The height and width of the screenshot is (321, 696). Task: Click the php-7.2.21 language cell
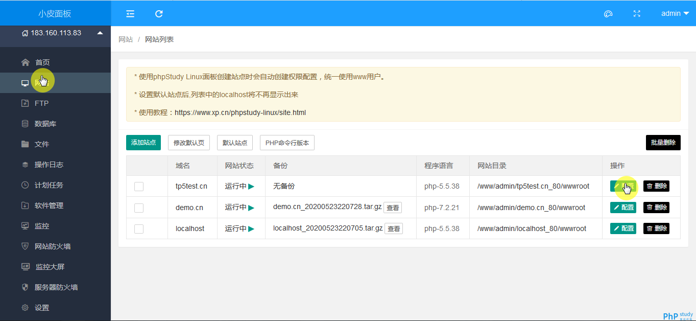(x=442, y=208)
